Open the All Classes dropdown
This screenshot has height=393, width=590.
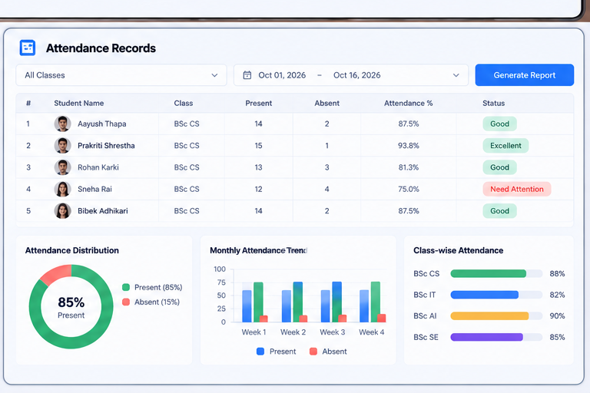pos(121,75)
